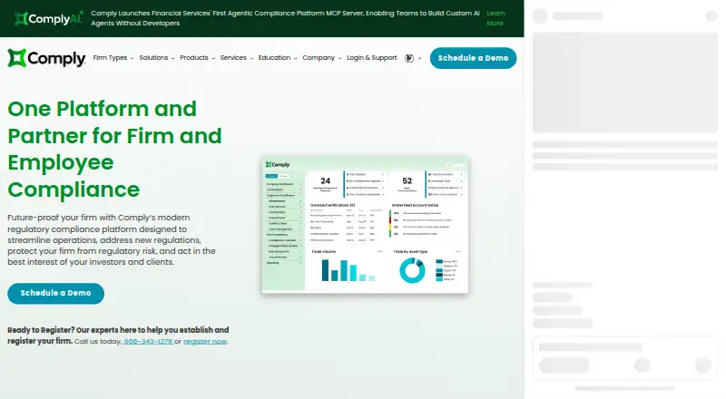The height and width of the screenshot is (399, 726).
Task: Expand the Education menu
Action: pyautogui.click(x=278, y=58)
